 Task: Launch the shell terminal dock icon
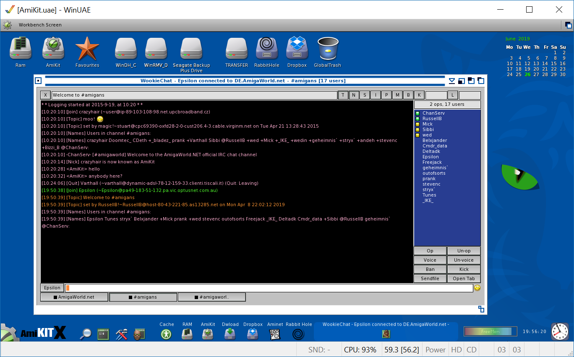(103, 334)
